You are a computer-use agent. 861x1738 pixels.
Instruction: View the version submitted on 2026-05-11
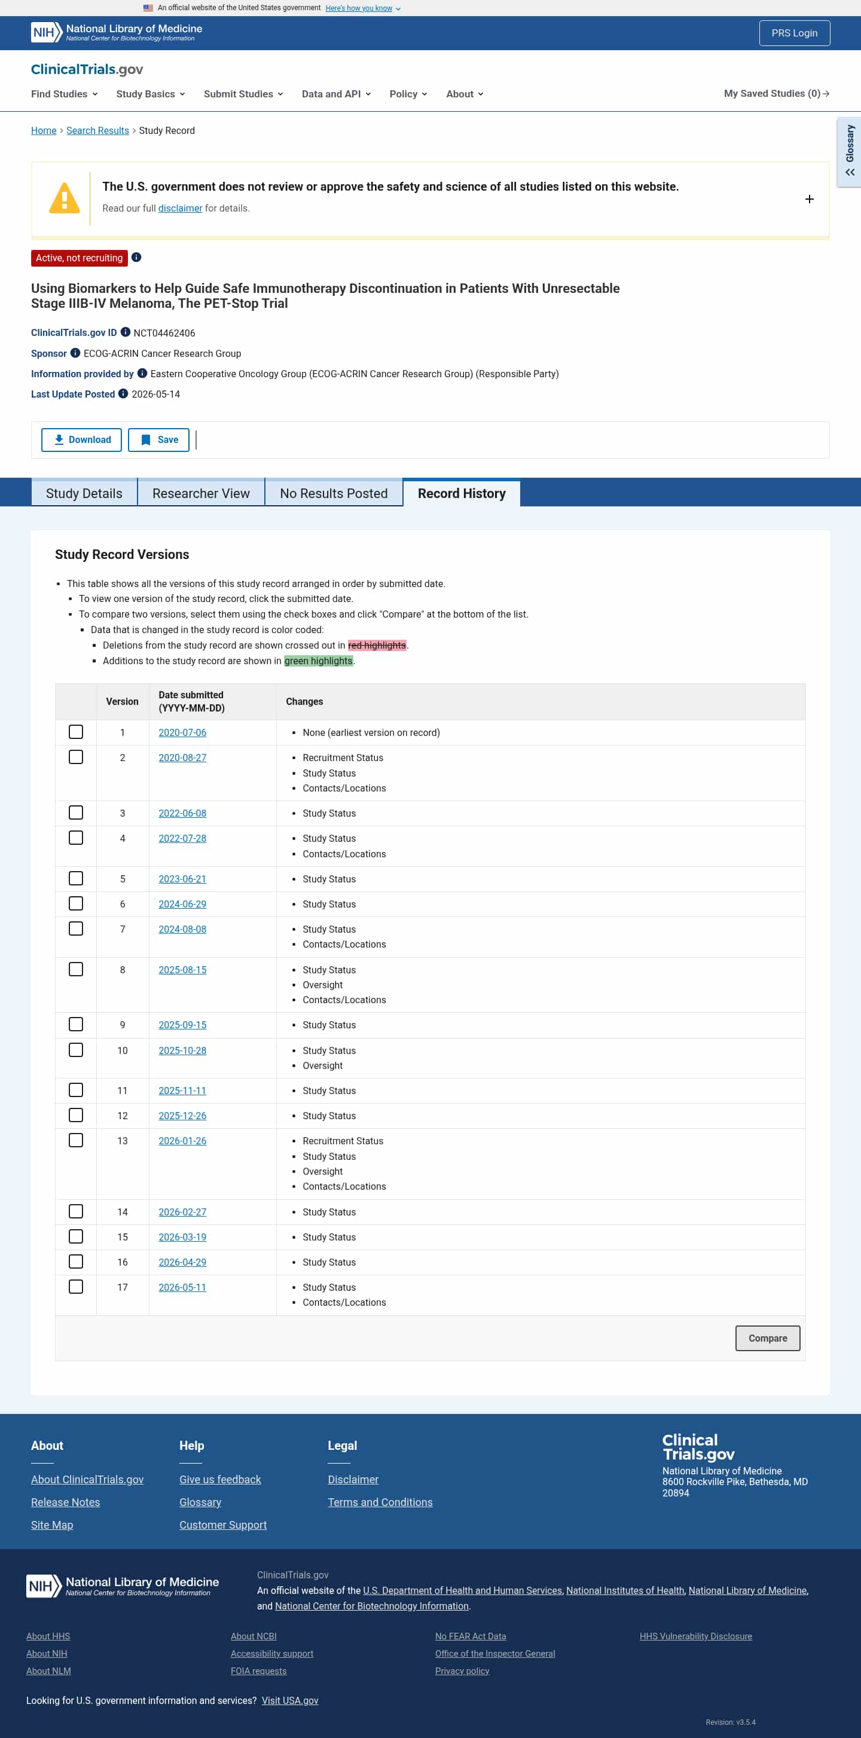click(182, 1287)
